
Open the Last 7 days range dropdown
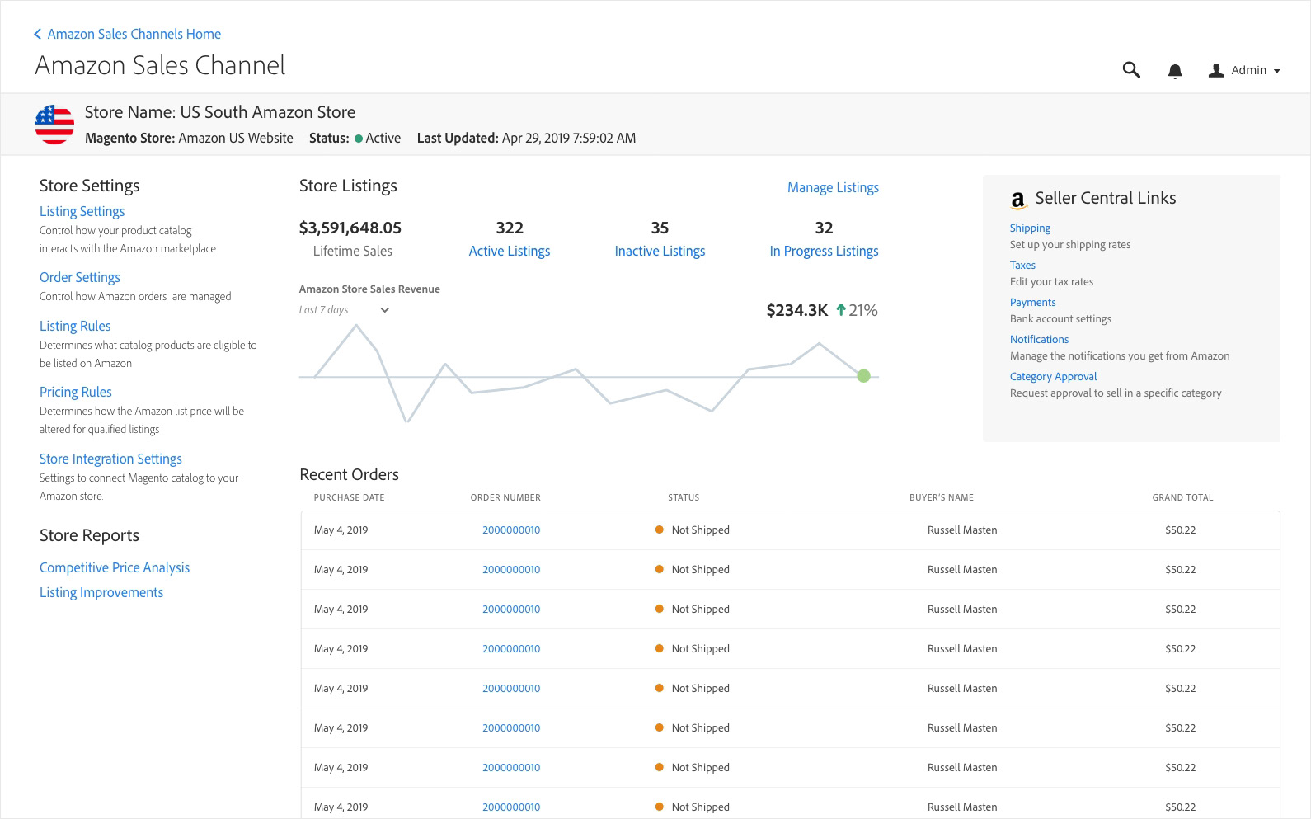[x=344, y=310]
